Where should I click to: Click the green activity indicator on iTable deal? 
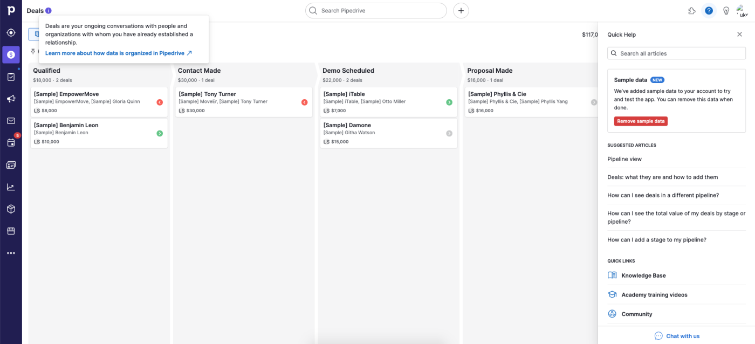click(x=449, y=102)
